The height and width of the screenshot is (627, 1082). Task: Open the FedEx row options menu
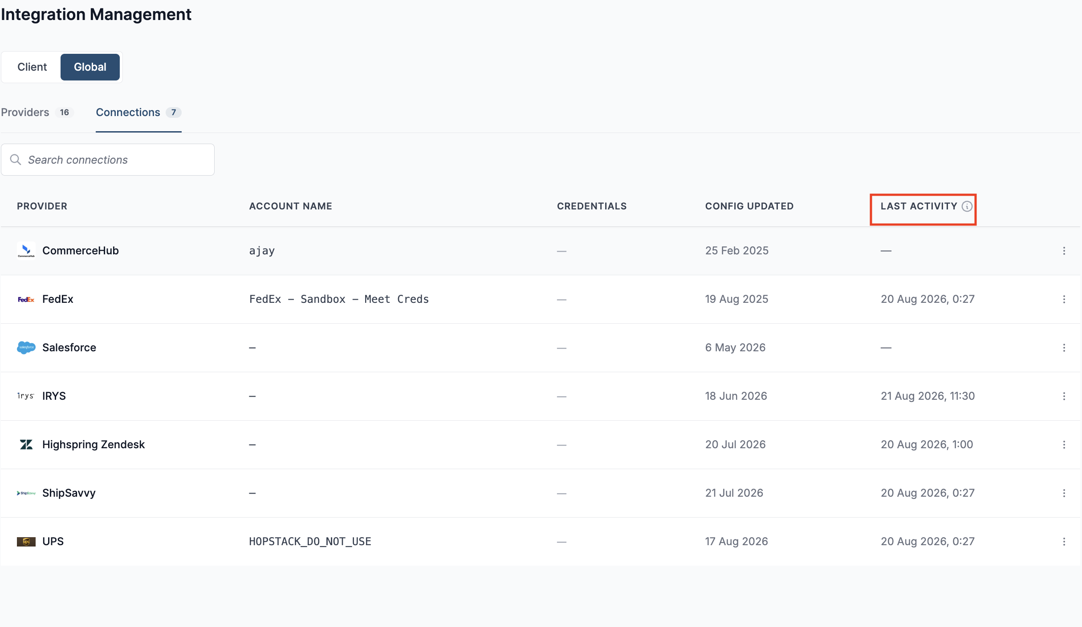pyautogui.click(x=1064, y=299)
